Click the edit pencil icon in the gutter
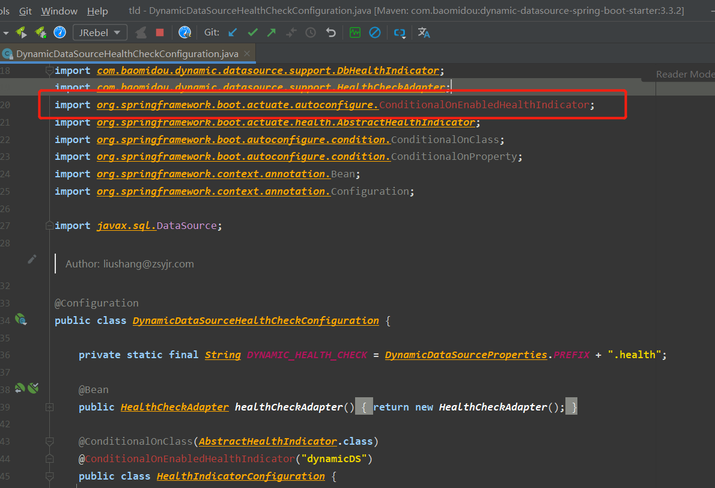The height and width of the screenshot is (488, 715). pos(32,258)
